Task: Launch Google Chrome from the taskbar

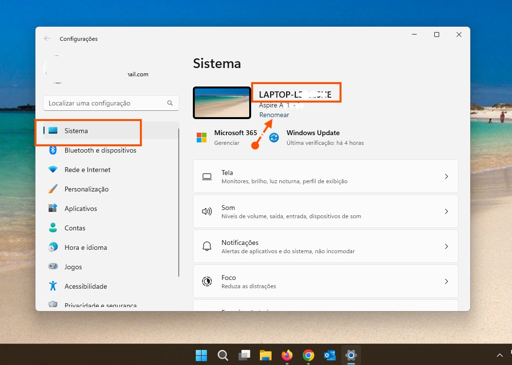Action: [308, 355]
